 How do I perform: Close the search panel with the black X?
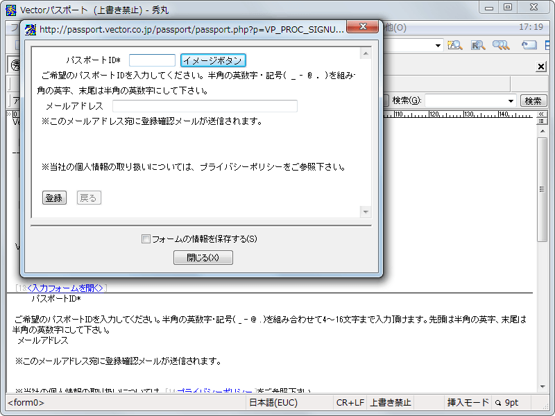[541, 67]
